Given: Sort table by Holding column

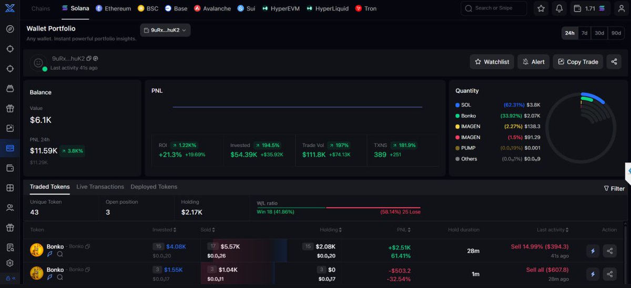Looking at the screenshot, I should point(331,230).
